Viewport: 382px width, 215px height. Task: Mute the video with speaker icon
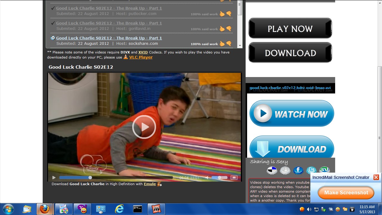point(207,178)
